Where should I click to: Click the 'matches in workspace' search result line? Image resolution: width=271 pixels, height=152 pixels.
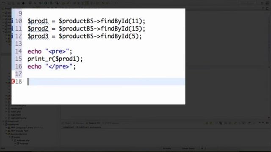pyautogui.click(x=81, y=127)
